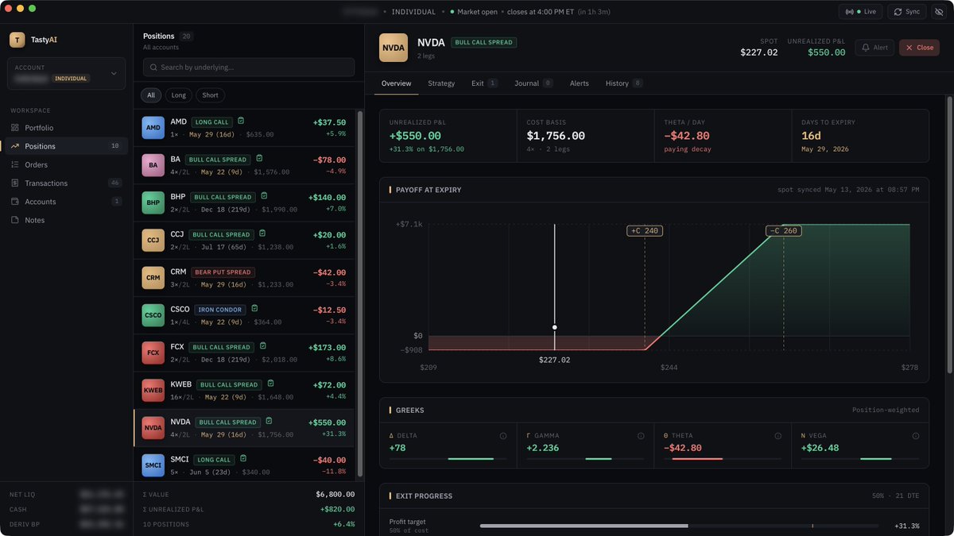This screenshot has width=954, height=536.
Task: Click the Alert bell button
Action: click(x=874, y=48)
